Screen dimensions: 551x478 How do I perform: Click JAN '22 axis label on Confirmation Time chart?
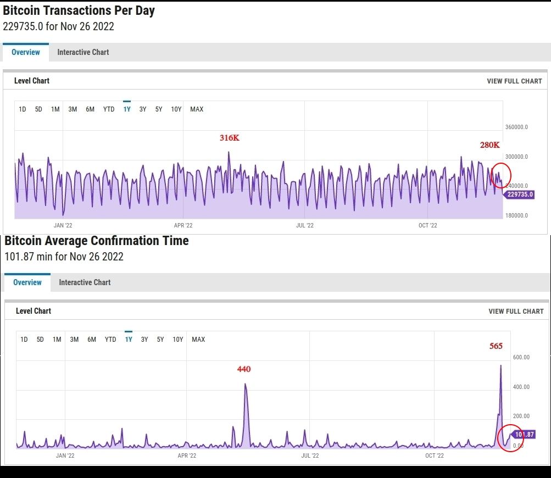65,456
